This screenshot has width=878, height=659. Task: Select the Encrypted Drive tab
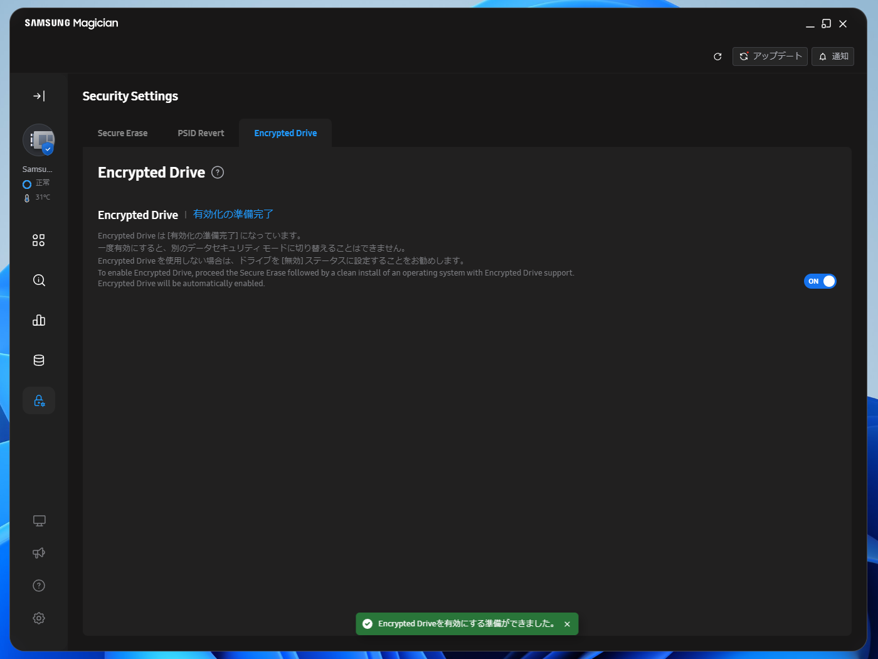point(285,133)
